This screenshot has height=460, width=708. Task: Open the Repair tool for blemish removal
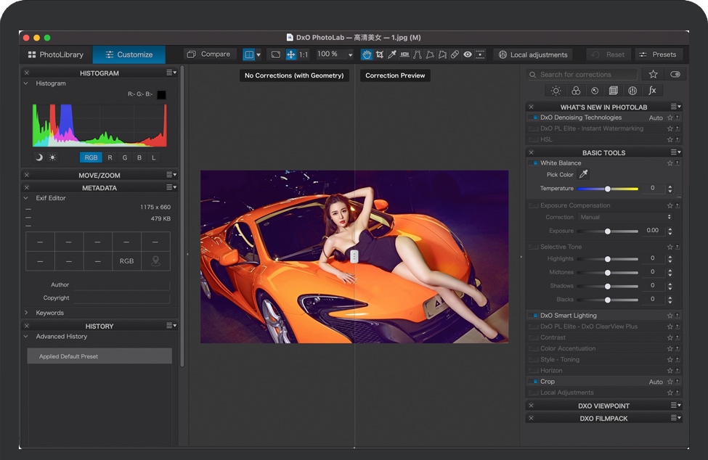455,54
